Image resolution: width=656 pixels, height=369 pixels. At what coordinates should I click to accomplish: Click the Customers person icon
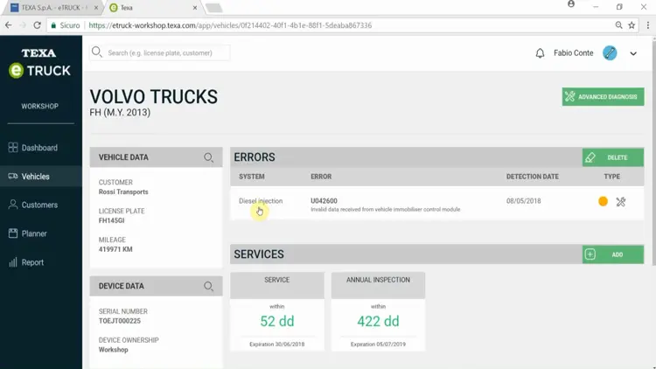pos(13,204)
